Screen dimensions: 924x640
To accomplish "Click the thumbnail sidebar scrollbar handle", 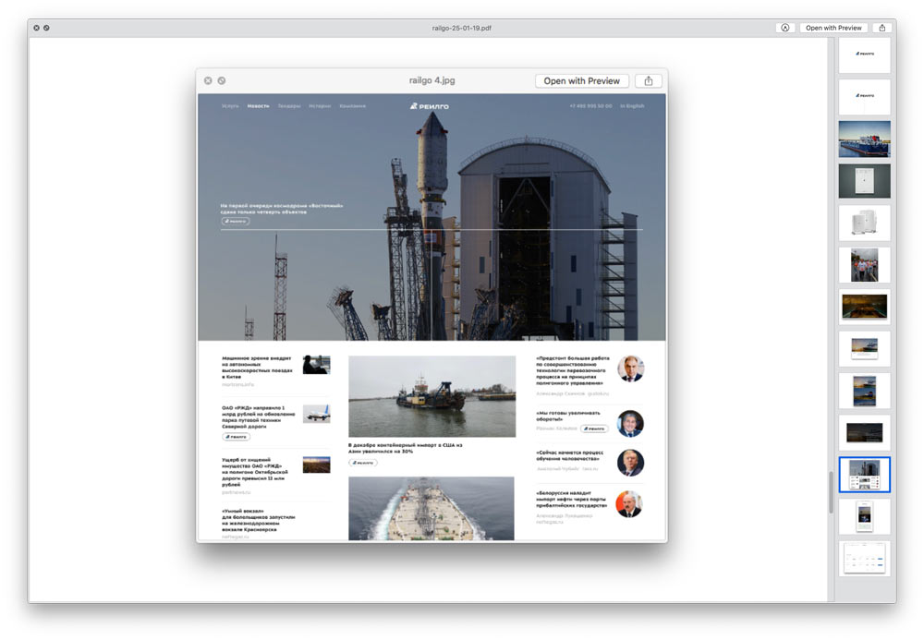I will click(x=831, y=491).
